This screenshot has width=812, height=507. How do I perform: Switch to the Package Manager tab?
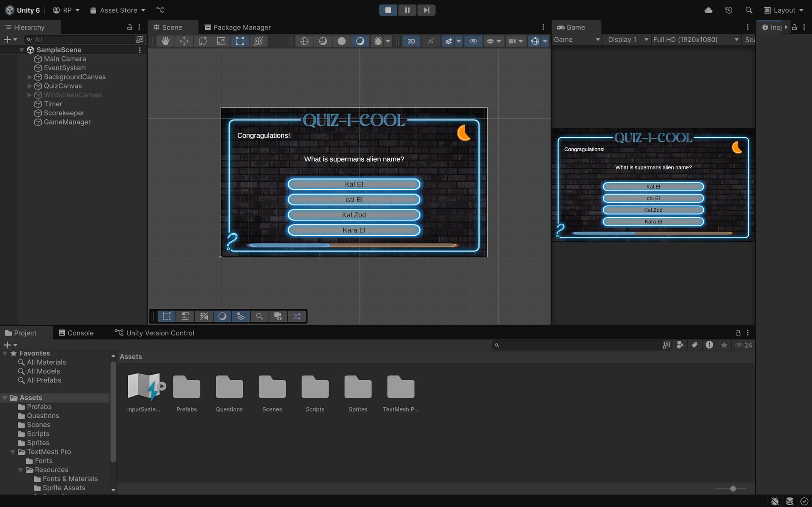[x=237, y=27]
